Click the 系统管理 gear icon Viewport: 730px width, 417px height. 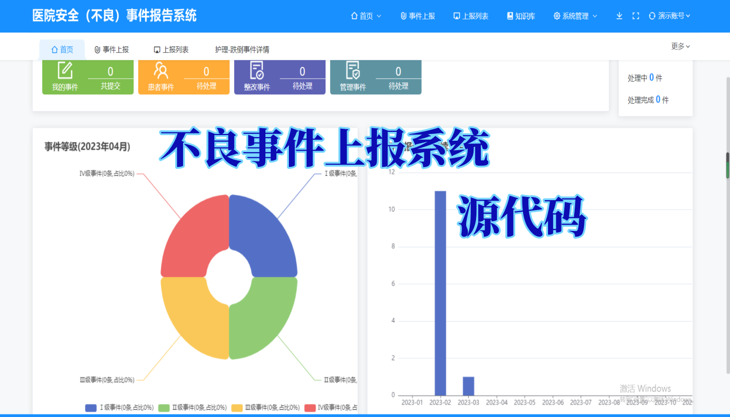point(557,16)
